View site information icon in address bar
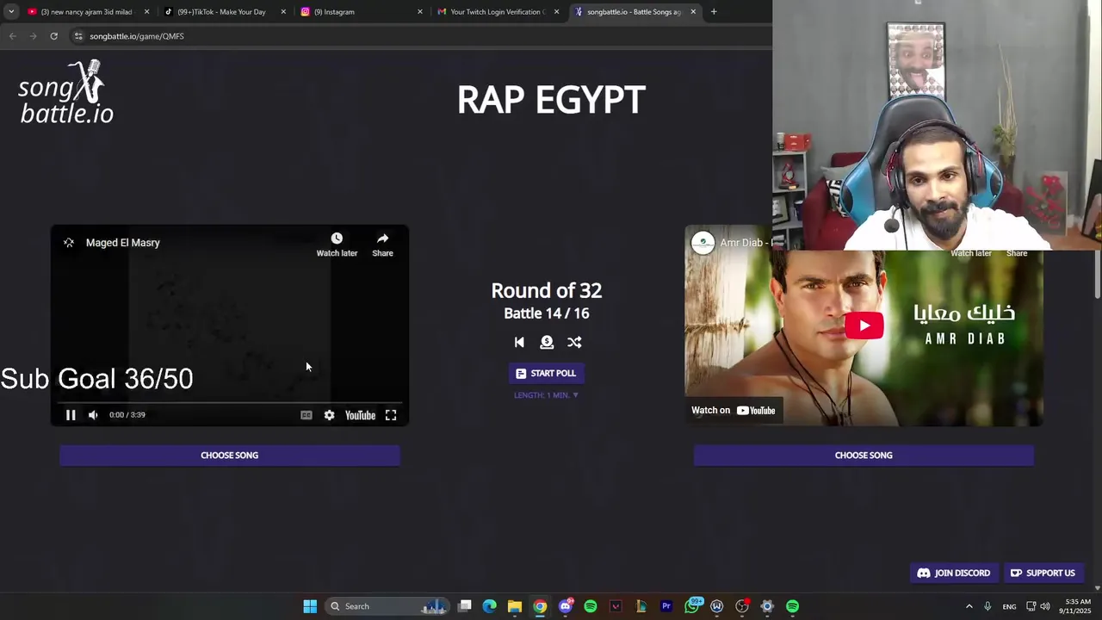The width and height of the screenshot is (1102, 620). coord(78,36)
